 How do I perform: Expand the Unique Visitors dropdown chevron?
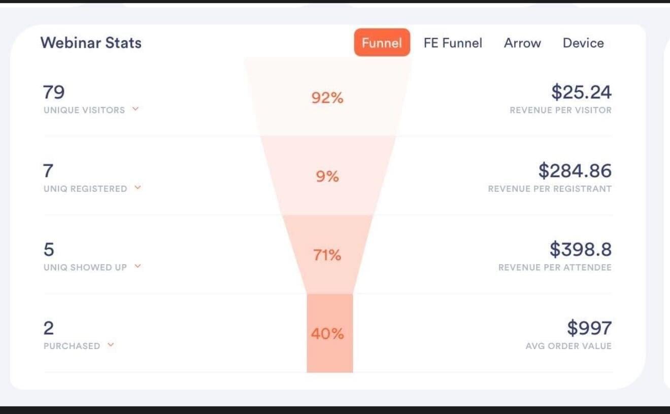click(x=136, y=109)
